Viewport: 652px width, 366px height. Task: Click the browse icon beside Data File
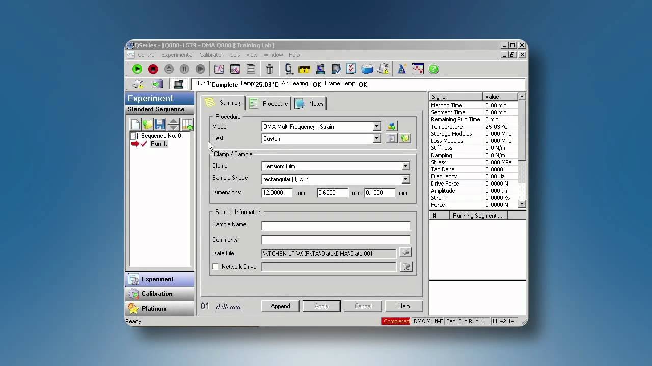pyautogui.click(x=405, y=253)
